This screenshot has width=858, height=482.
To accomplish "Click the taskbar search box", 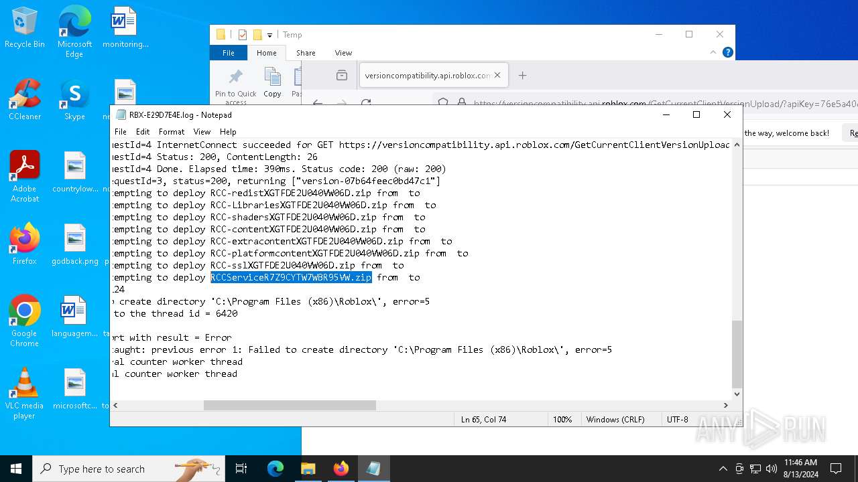I will point(129,469).
